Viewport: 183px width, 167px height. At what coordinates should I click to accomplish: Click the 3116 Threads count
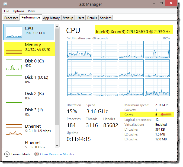point(92,125)
